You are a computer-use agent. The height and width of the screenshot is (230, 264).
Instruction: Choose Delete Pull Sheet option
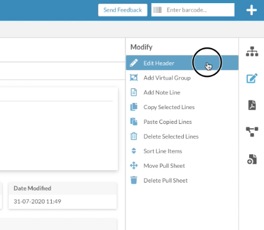click(x=182, y=180)
